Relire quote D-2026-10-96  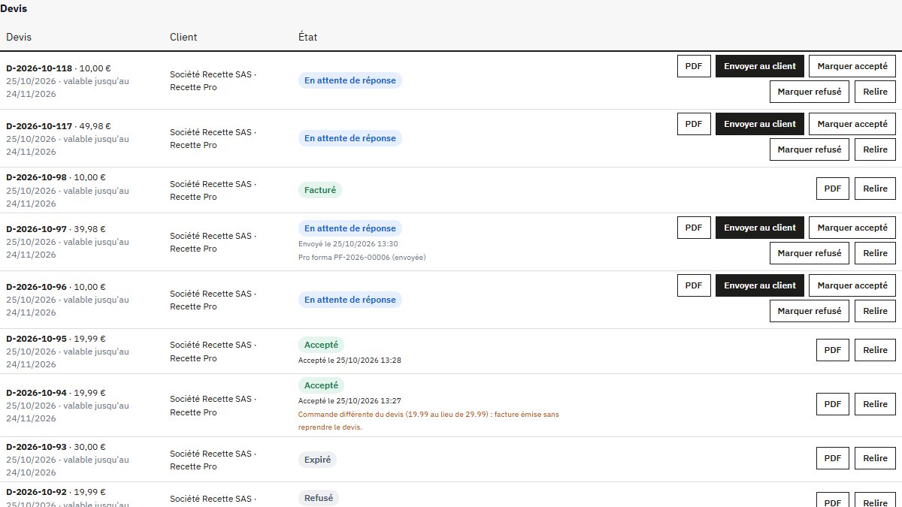(875, 311)
